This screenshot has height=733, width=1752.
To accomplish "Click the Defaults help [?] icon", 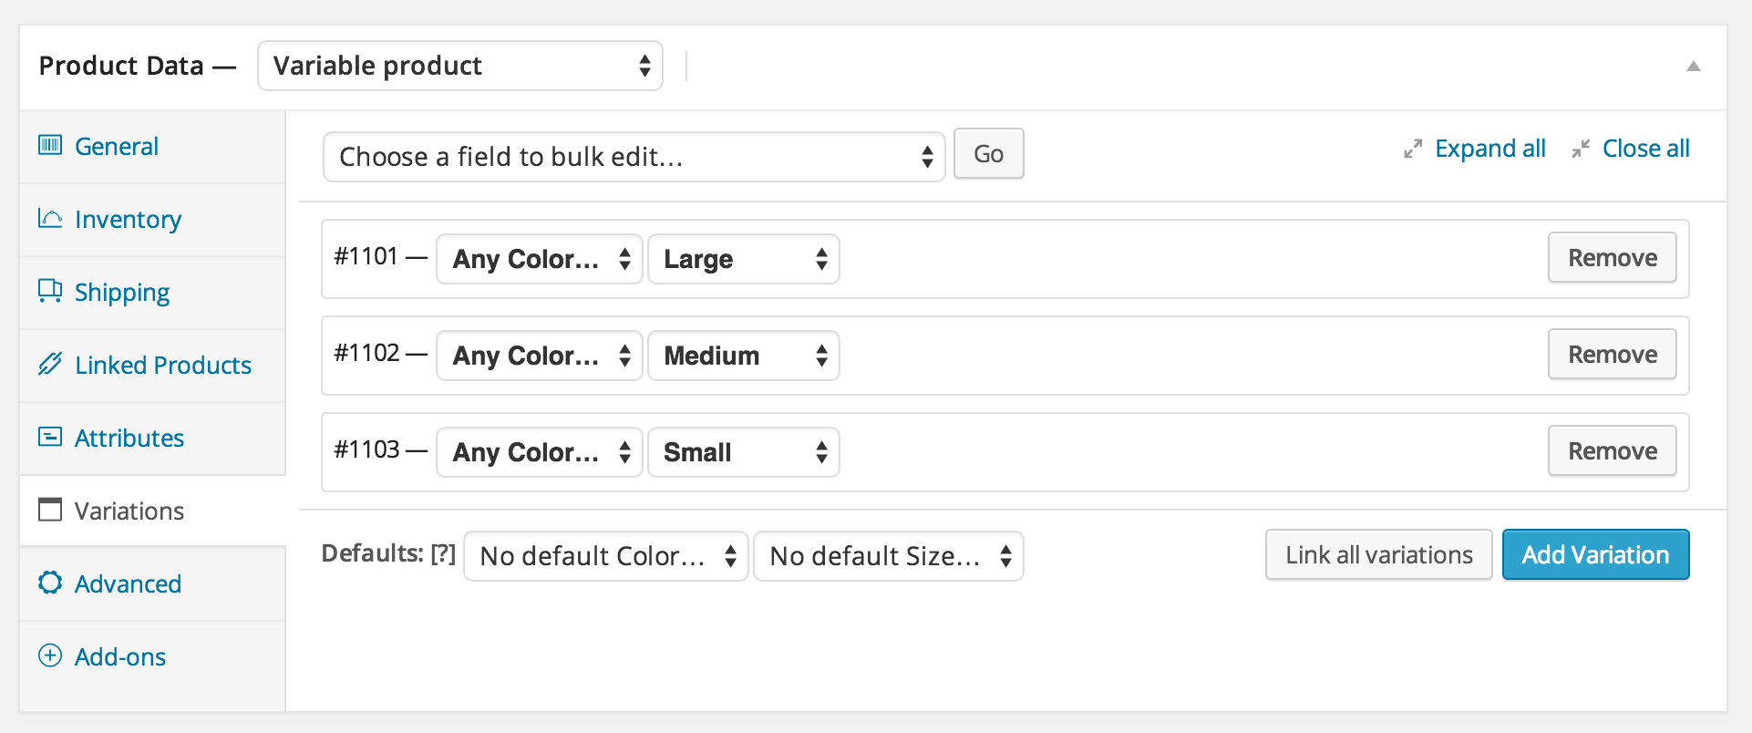I will click(x=443, y=553).
